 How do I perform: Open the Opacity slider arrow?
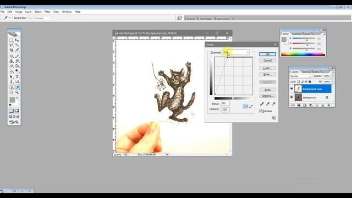pyautogui.click(x=332, y=76)
